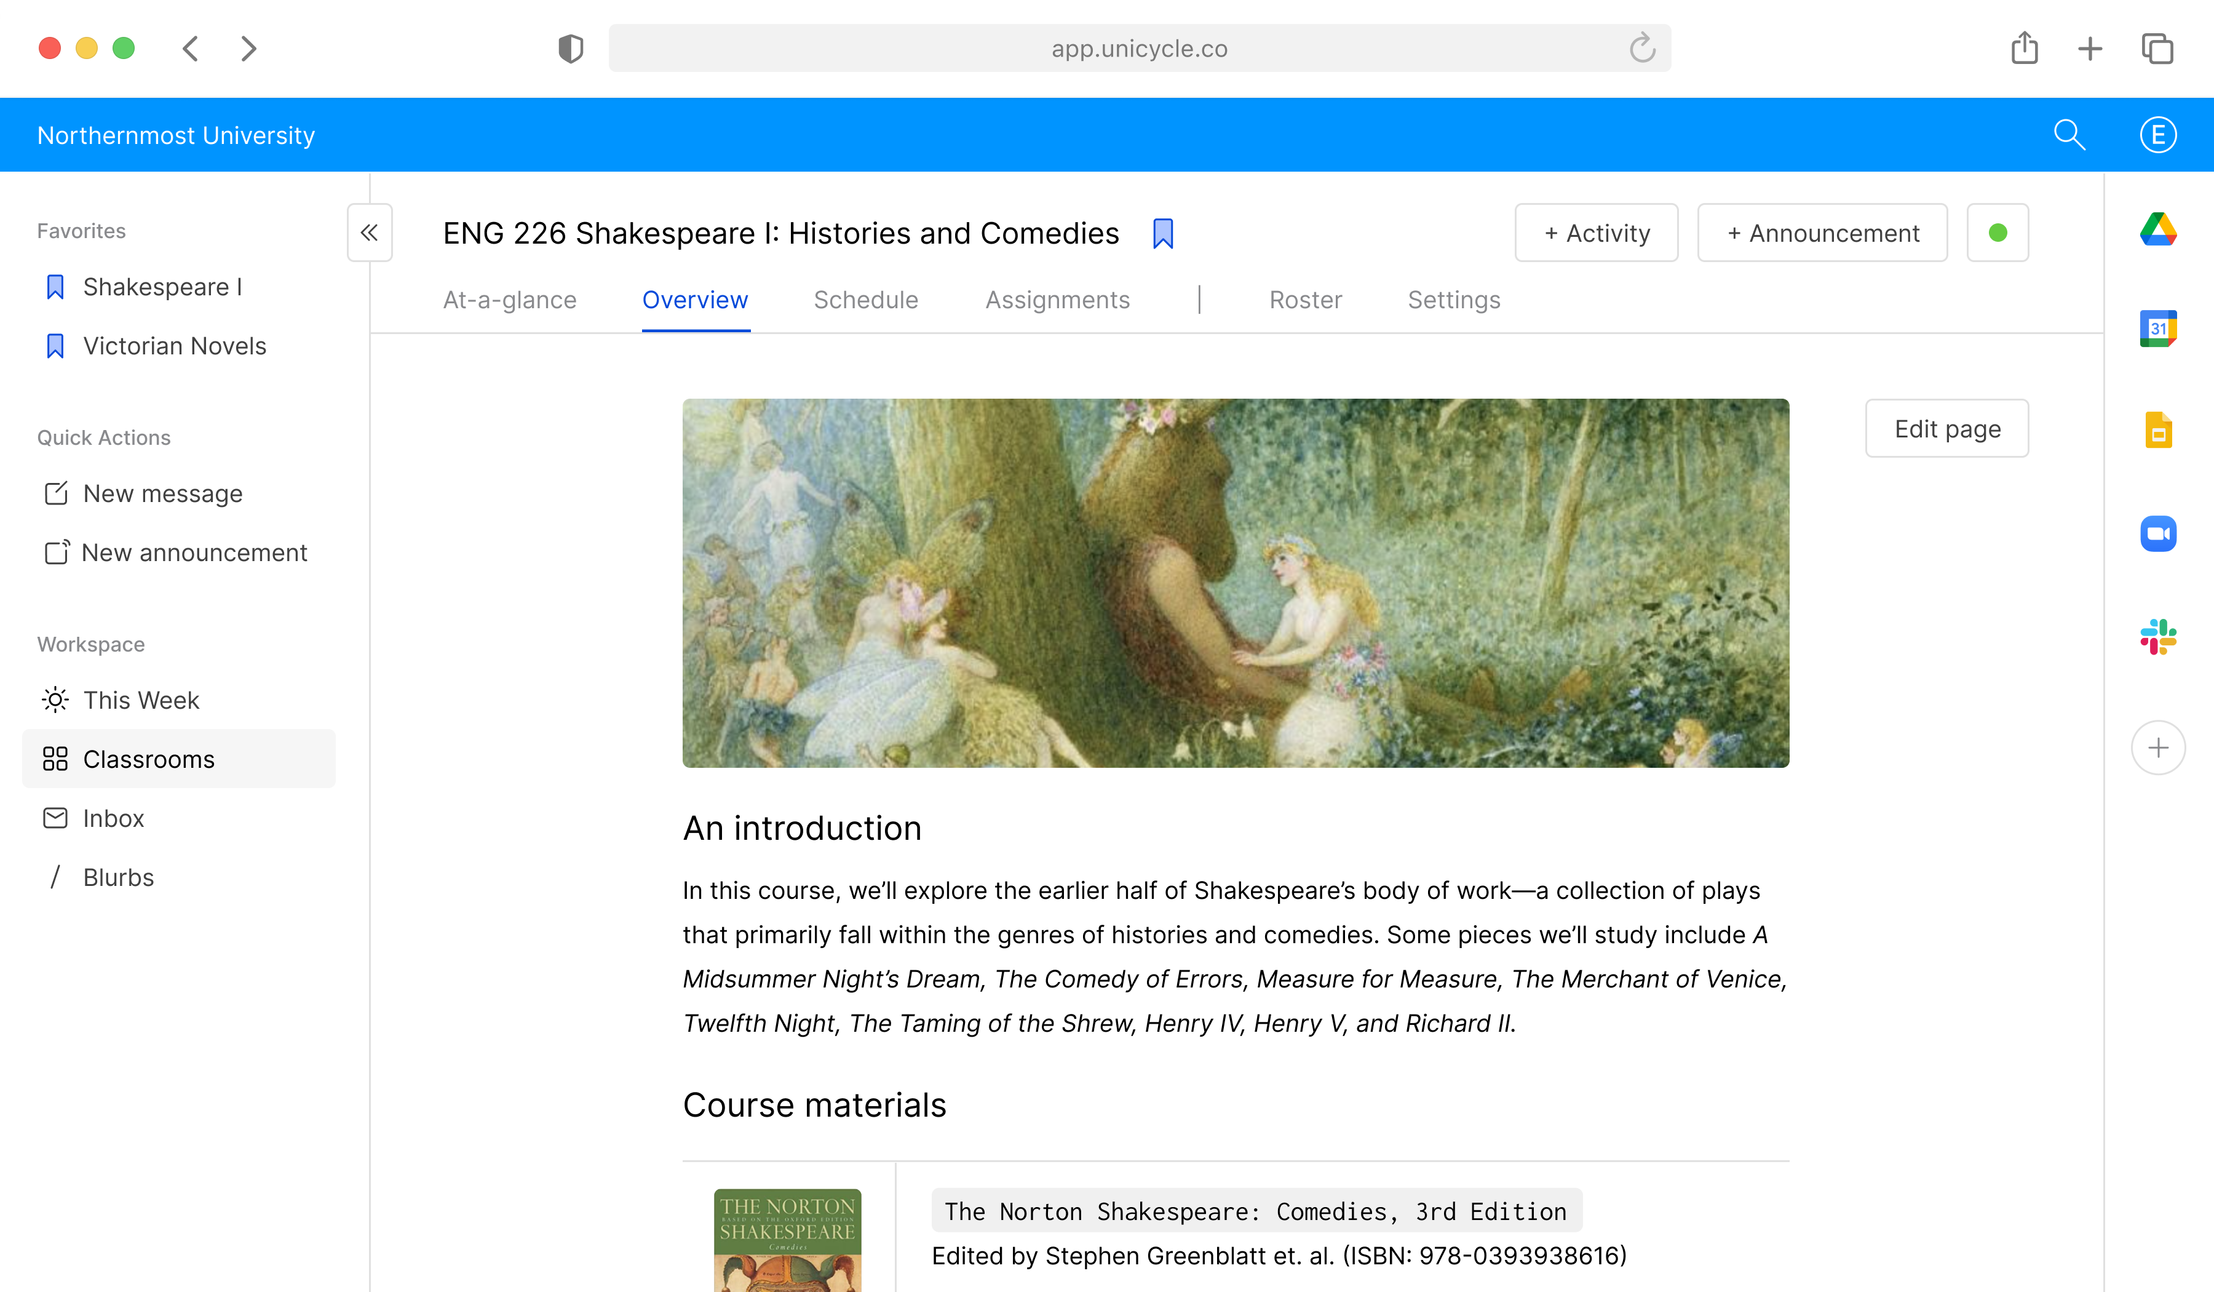Click the Shakespeare I bookmark icon

tap(55, 287)
